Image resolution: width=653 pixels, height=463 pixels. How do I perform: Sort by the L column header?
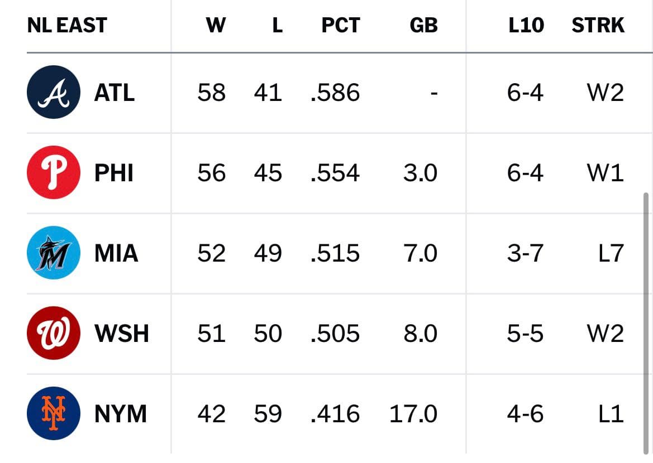point(278,25)
